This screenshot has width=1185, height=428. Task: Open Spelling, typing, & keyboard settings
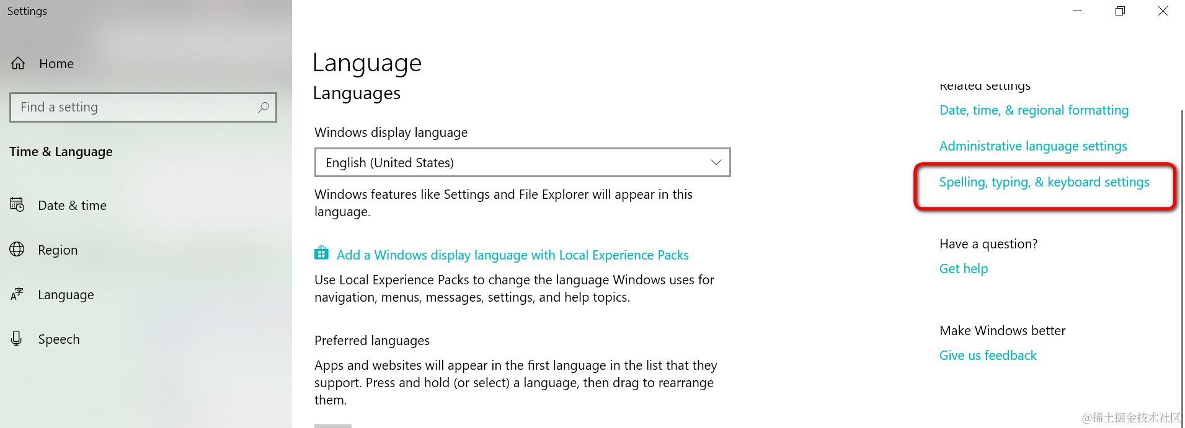(x=1044, y=182)
